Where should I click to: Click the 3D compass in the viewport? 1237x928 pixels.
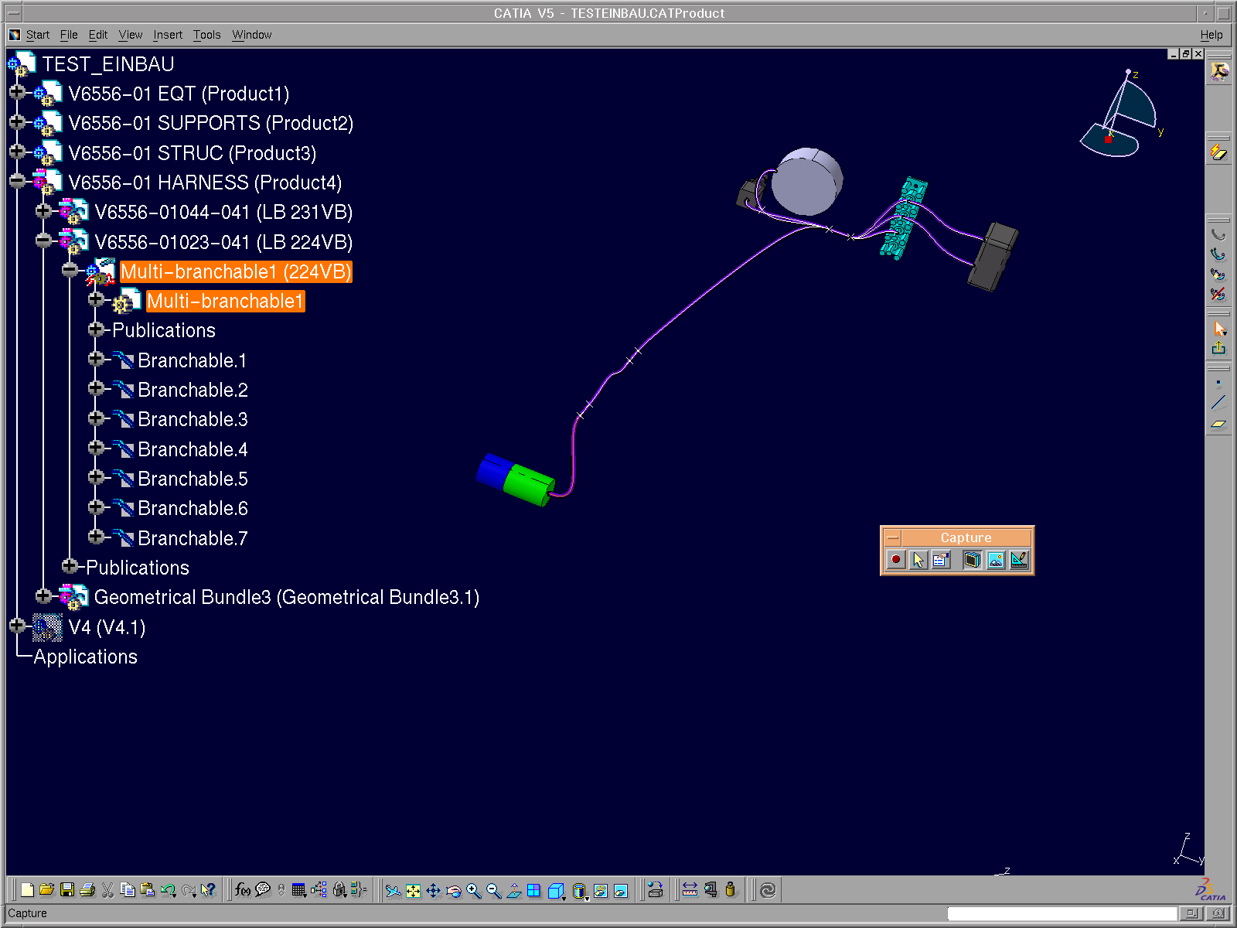(1120, 114)
